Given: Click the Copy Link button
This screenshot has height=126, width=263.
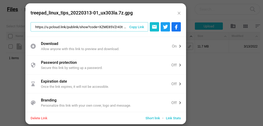Looking at the screenshot, I should pyautogui.click(x=137, y=27).
